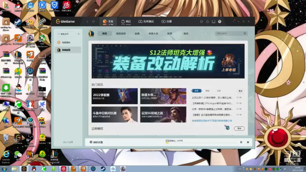Cancel the download with X
Viewport: 306px width, 172px height.
[248, 142]
